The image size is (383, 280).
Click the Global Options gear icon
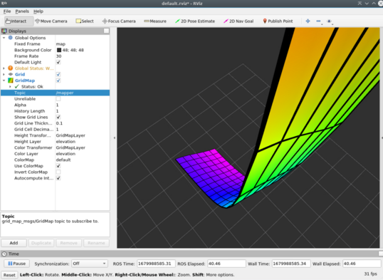click(10, 38)
